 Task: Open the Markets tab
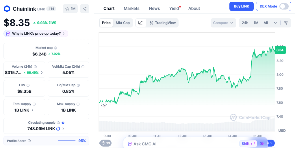[x=131, y=8]
